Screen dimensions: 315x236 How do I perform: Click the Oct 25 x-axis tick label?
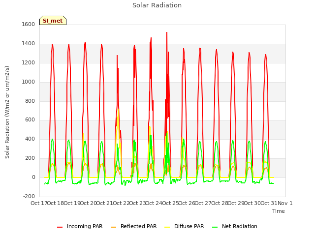pos(170,203)
